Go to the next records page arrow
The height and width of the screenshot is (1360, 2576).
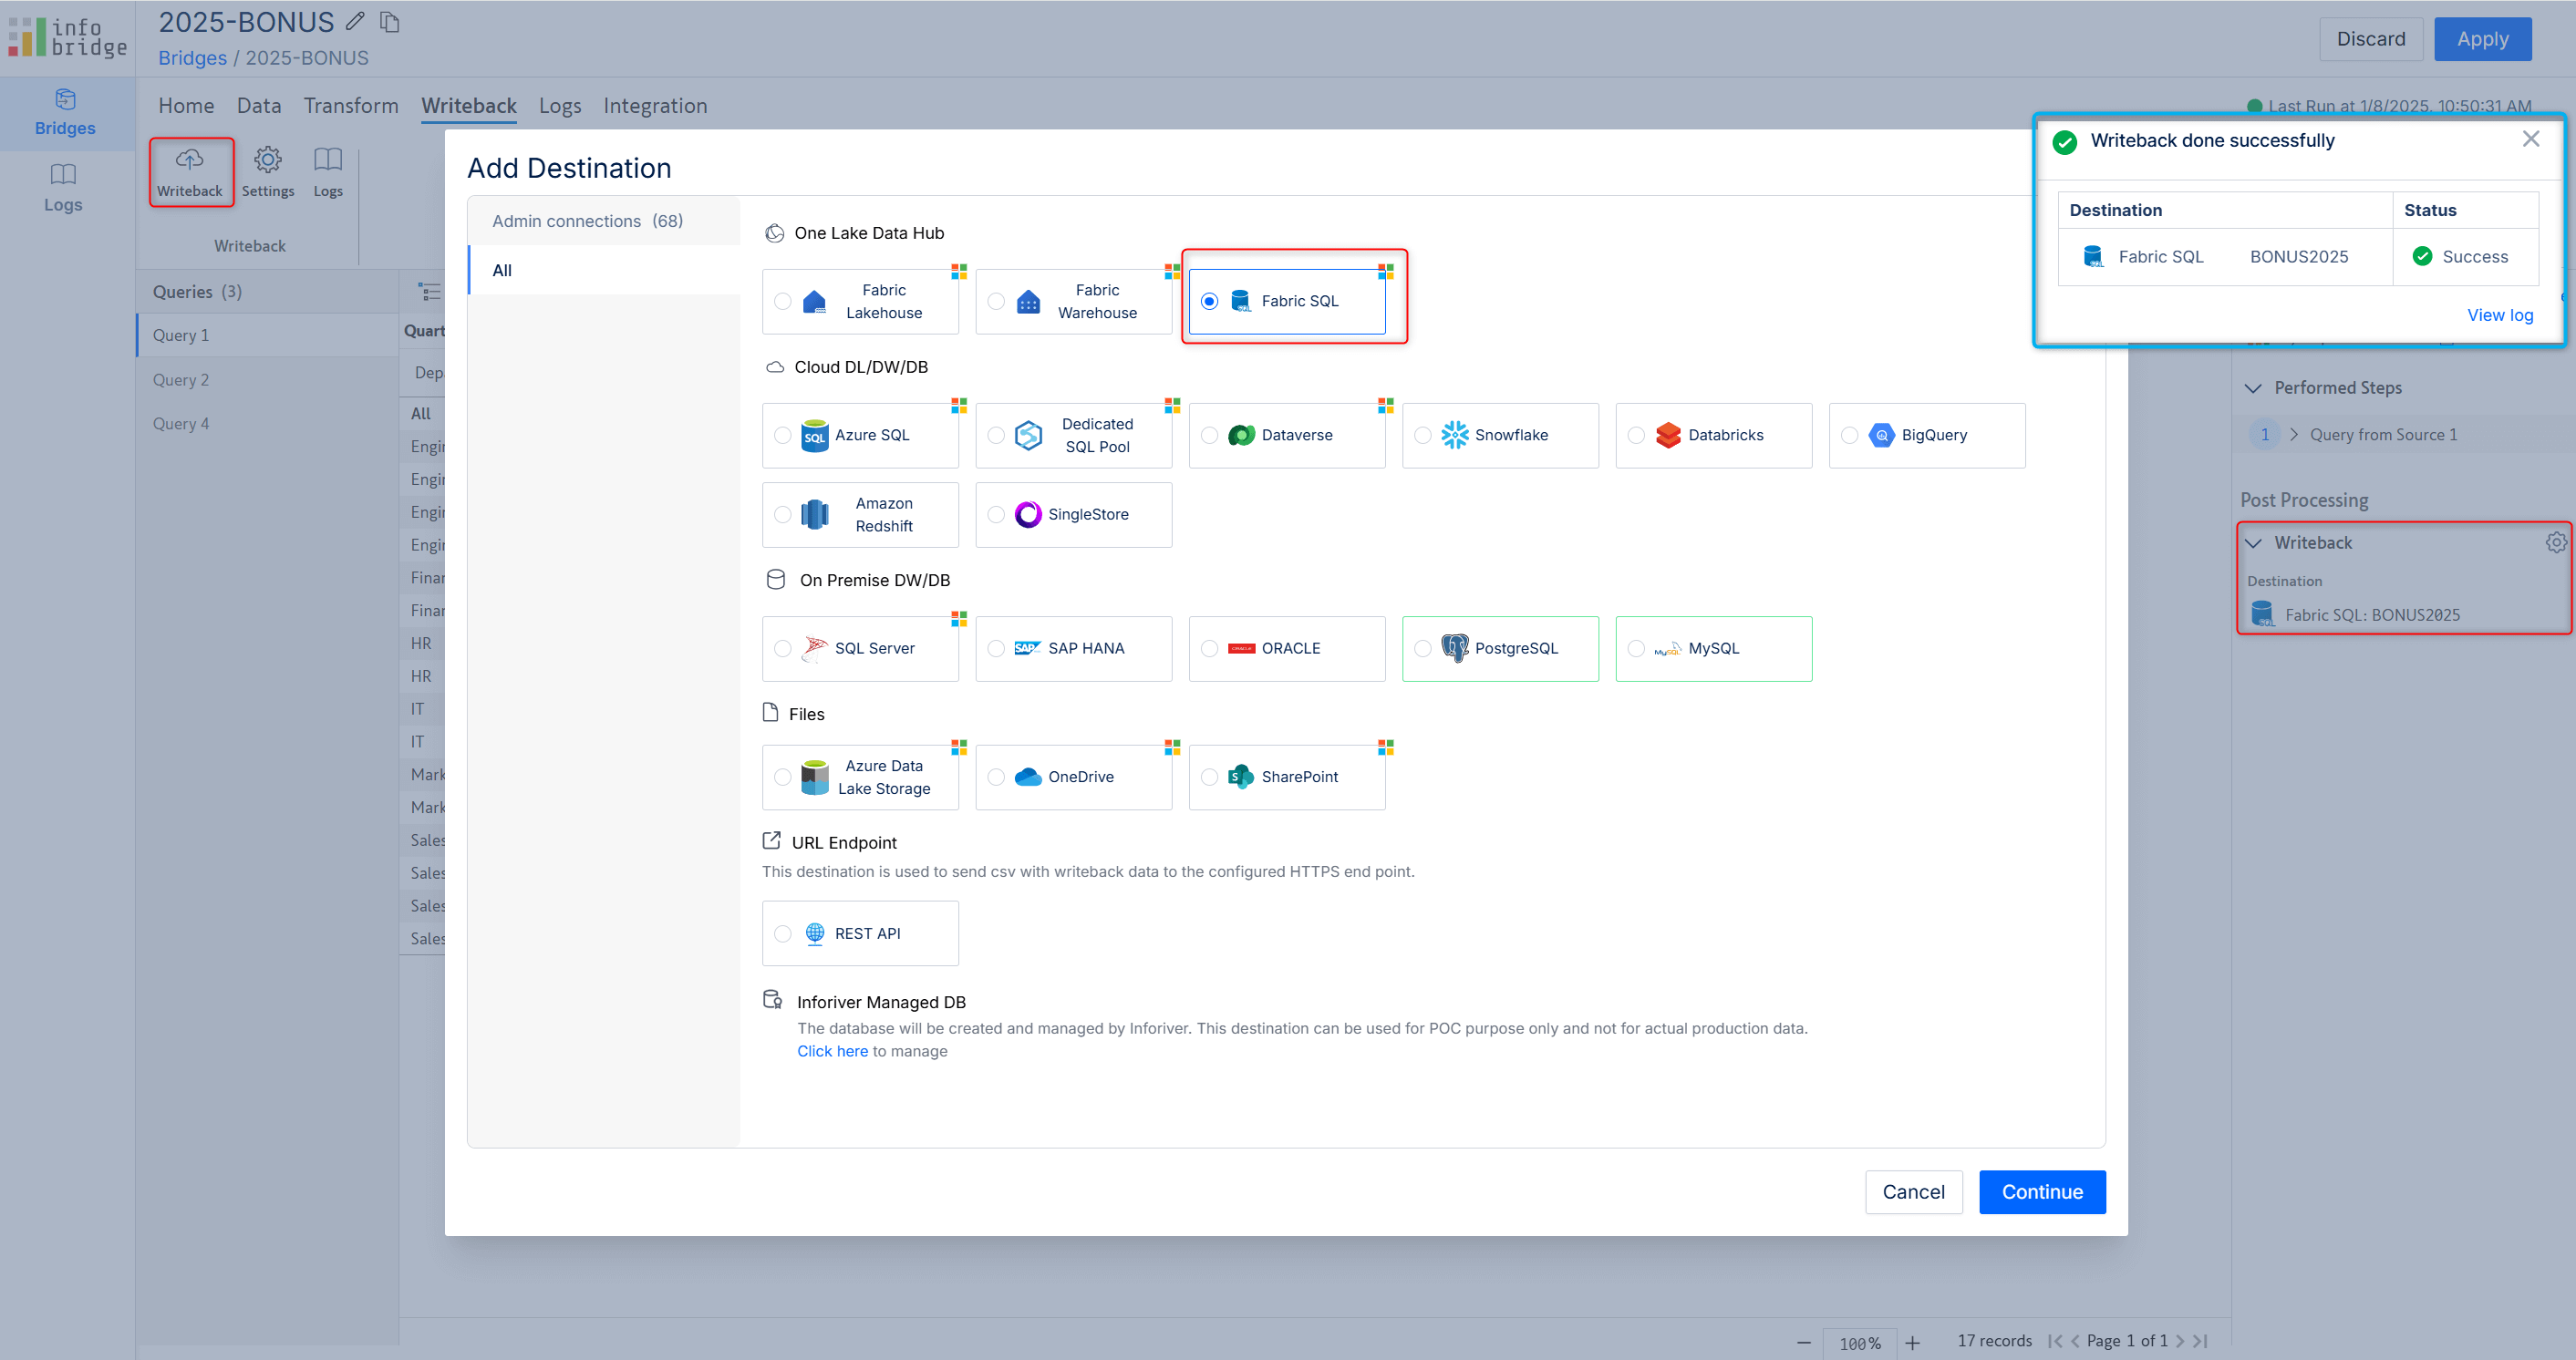point(2180,1342)
